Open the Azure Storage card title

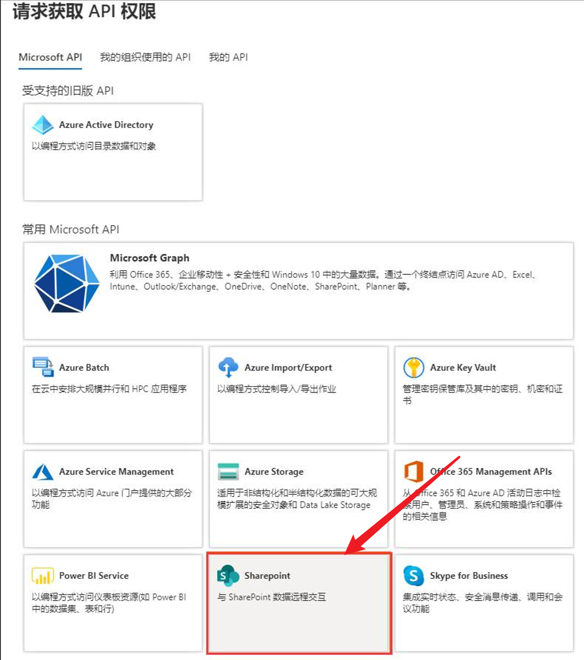tap(274, 472)
